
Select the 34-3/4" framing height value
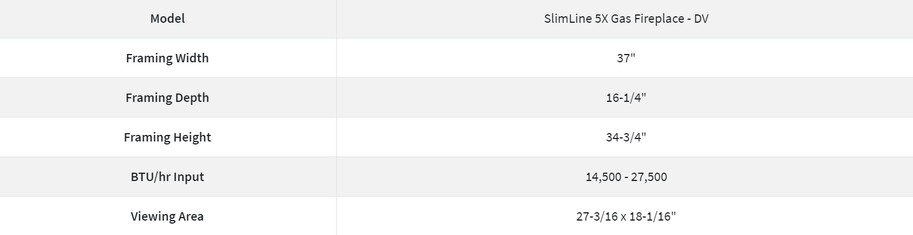(x=625, y=137)
